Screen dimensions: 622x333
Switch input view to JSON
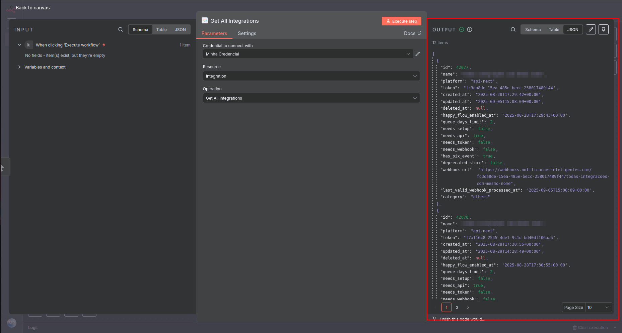(180, 29)
